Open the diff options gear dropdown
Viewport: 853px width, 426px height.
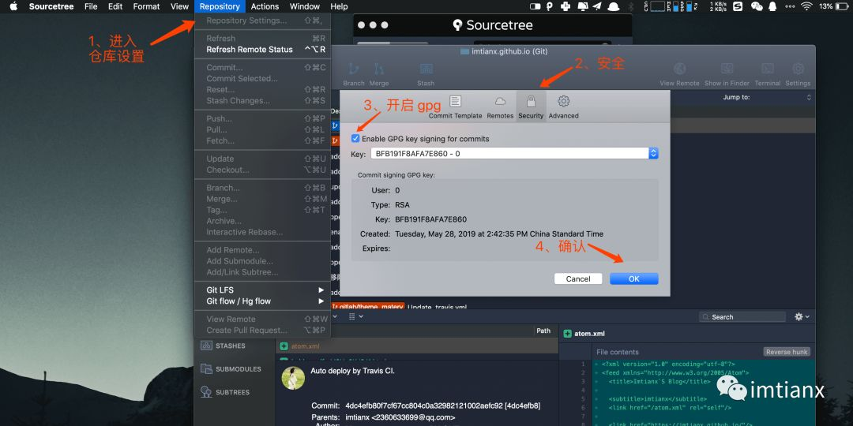tap(802, 316)
